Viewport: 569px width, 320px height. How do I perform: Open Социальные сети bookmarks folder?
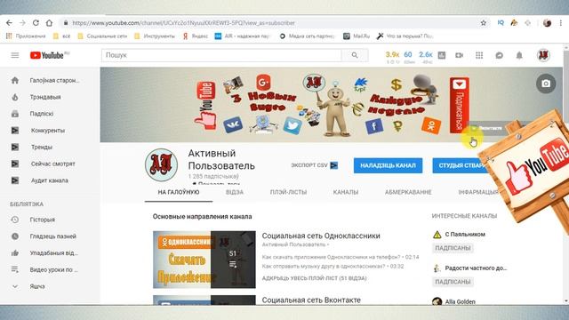103,36
